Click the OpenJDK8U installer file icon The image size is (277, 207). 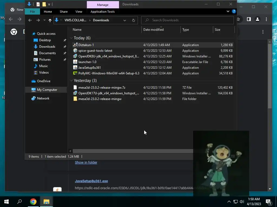[x=75, y=56]
